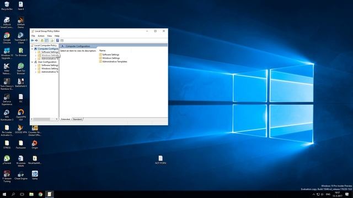
Task: Click the taskbar clock
Action: (337, 194)
